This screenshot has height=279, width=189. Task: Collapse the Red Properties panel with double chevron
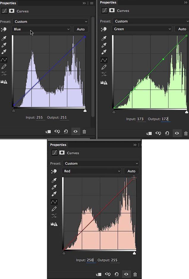[135, 145]
